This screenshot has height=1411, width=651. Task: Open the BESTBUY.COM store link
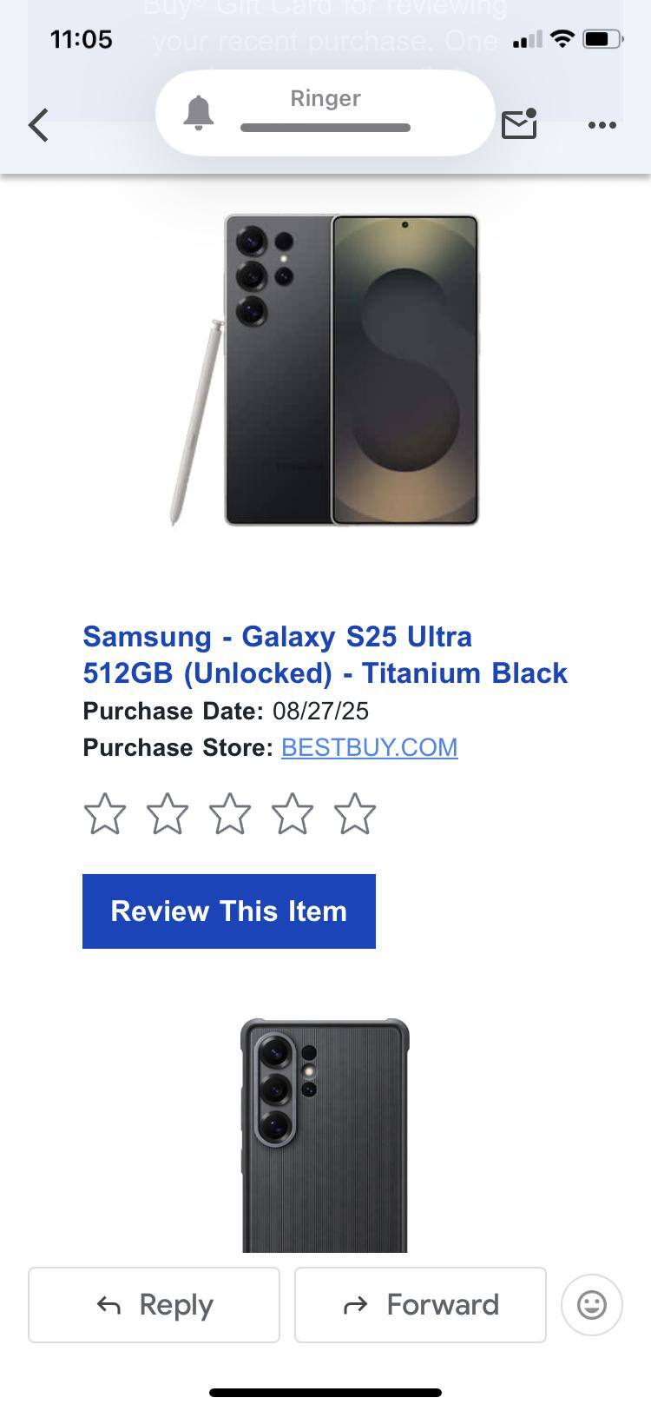369,747
